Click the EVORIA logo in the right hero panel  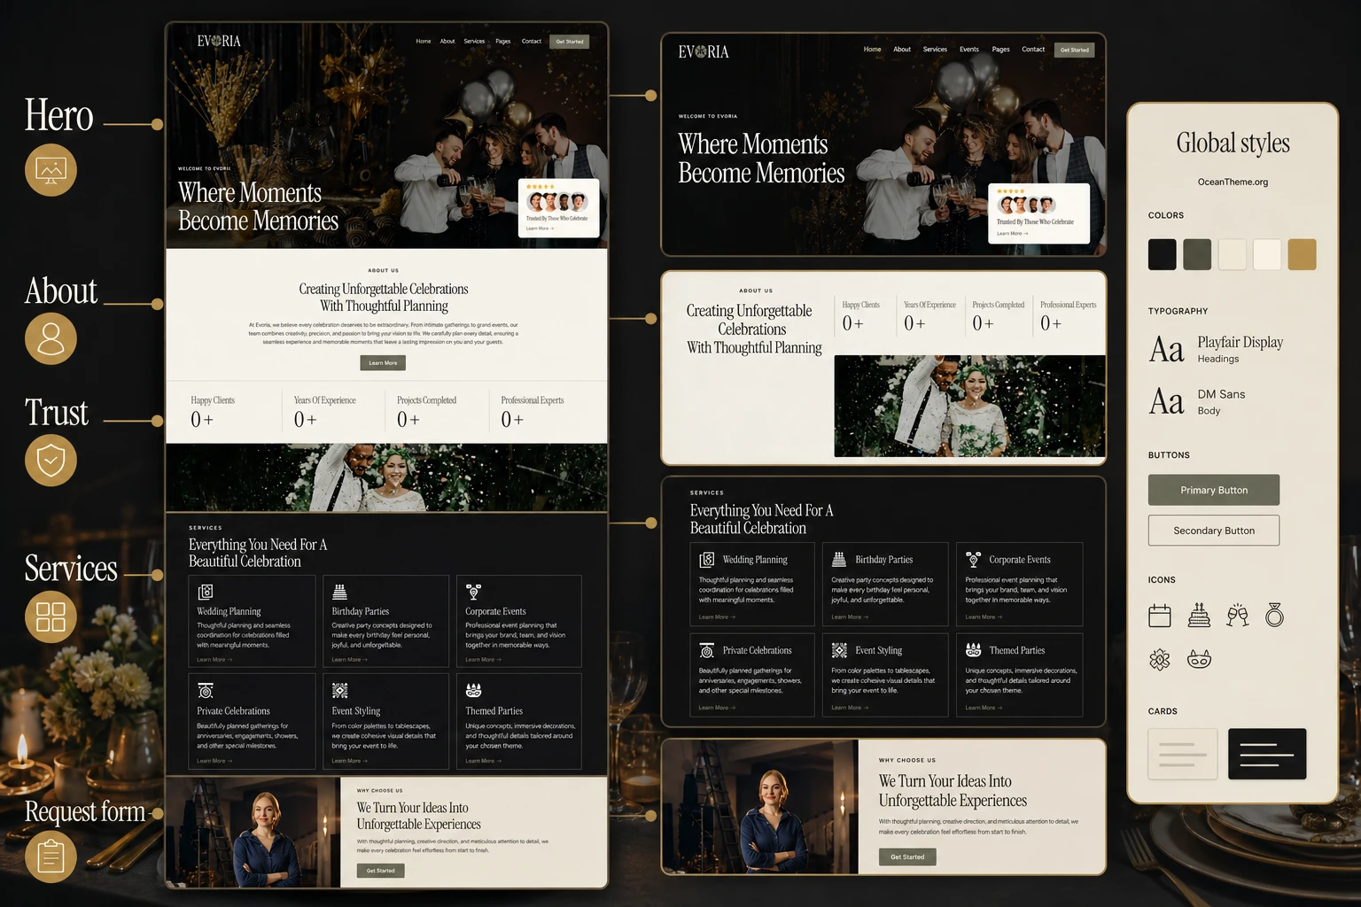click(x=704, y=52)
